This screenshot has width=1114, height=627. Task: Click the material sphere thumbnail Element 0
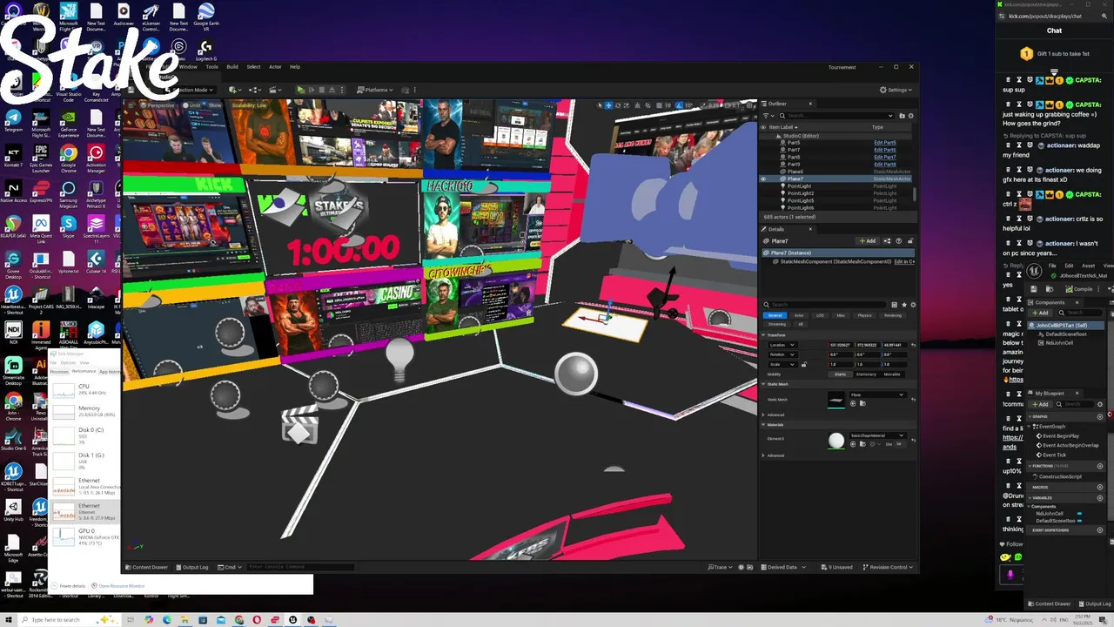tap(836, 441)
